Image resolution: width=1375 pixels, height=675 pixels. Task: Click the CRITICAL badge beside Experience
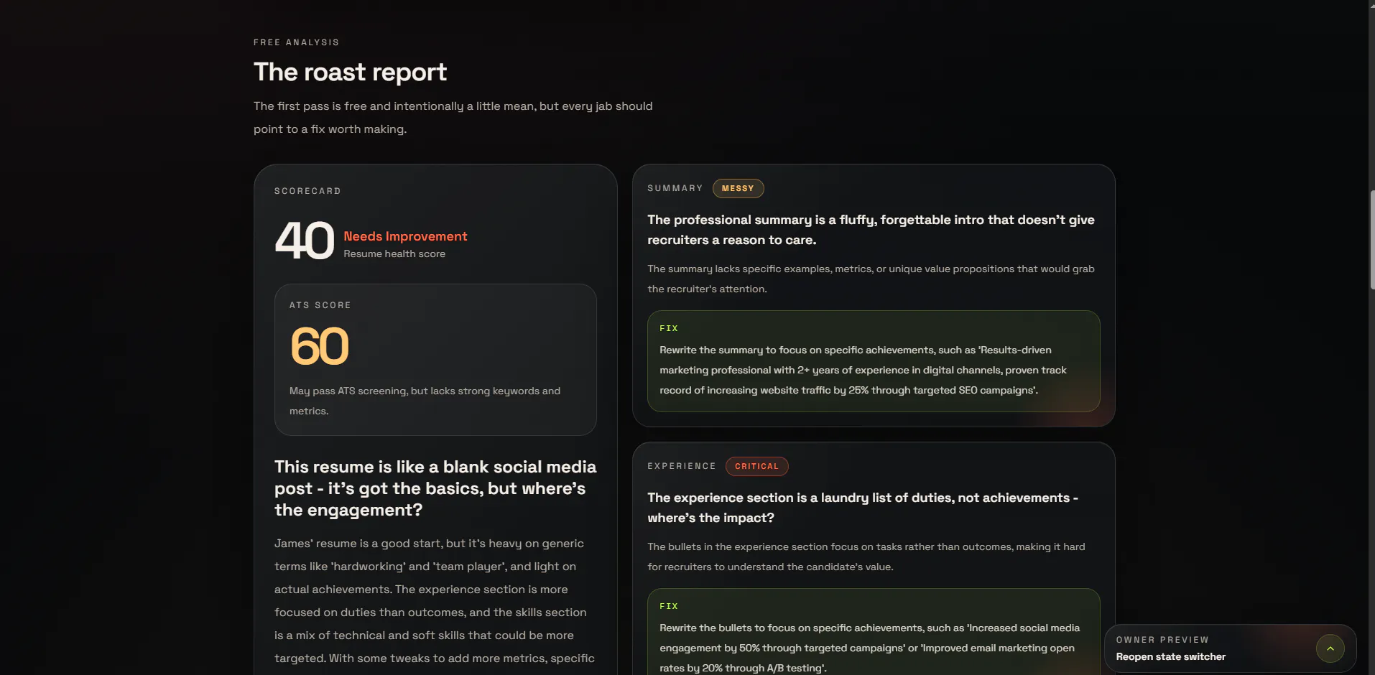(756, 466)
